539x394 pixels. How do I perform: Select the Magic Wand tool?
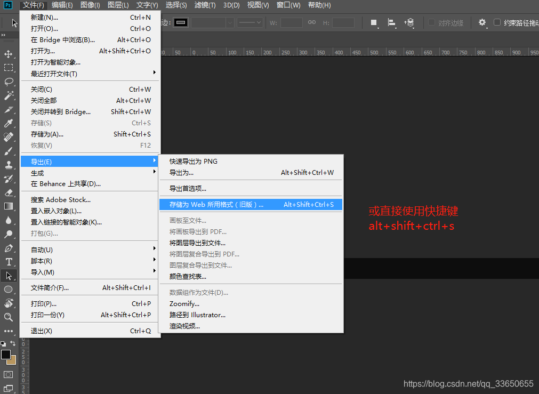(8, 95)
